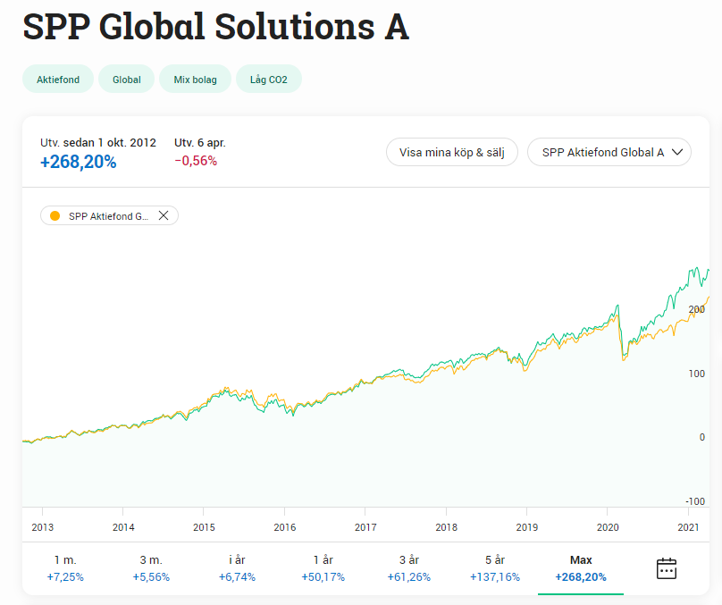Open the Global category tag
Viewport: 722px width, 605px height.
[x=127, y=80]
